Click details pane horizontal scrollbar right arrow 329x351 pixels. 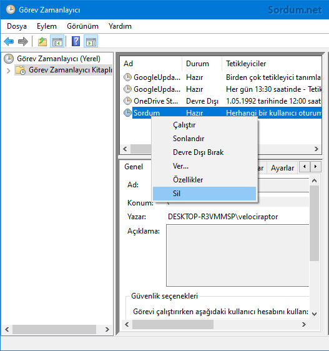[303, 324]
